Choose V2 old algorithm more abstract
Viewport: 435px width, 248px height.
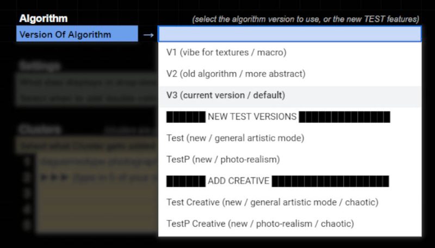point(290,74)
